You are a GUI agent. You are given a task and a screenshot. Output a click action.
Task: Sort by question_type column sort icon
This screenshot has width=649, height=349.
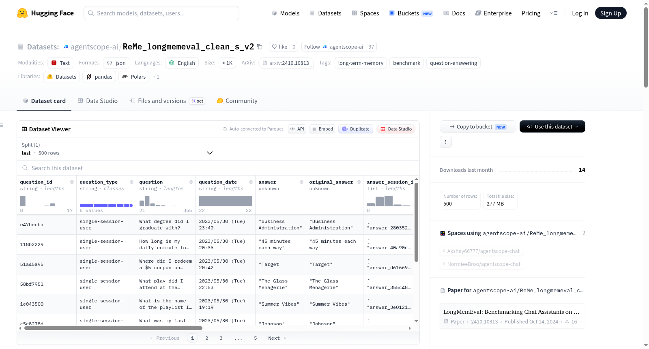[x=131, y=182]
